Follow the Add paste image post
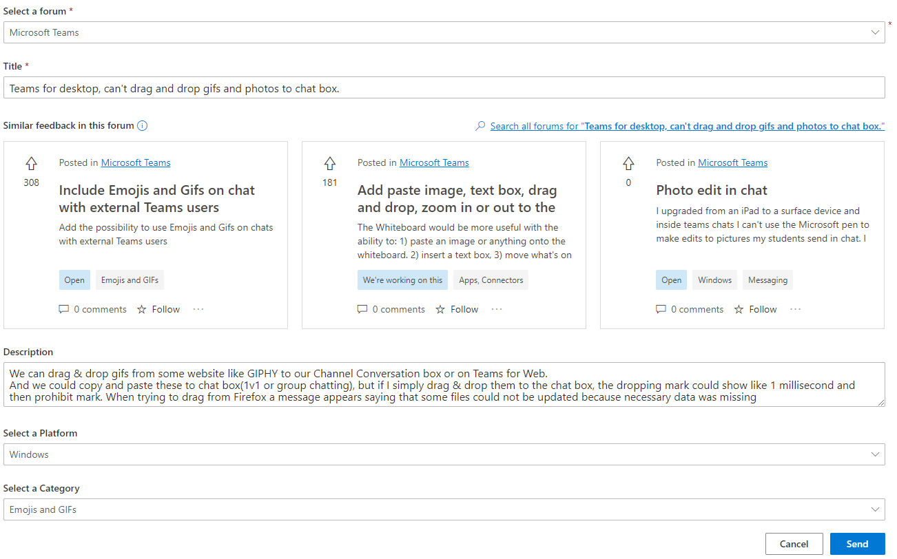 coord(457,309)
